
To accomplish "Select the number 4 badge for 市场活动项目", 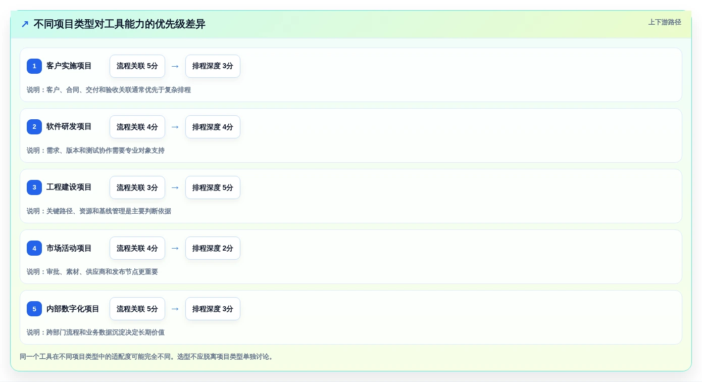I will [34, 248].
